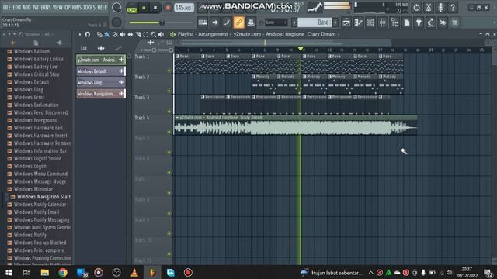Open the OPTIONS menu

coord(73,7)
